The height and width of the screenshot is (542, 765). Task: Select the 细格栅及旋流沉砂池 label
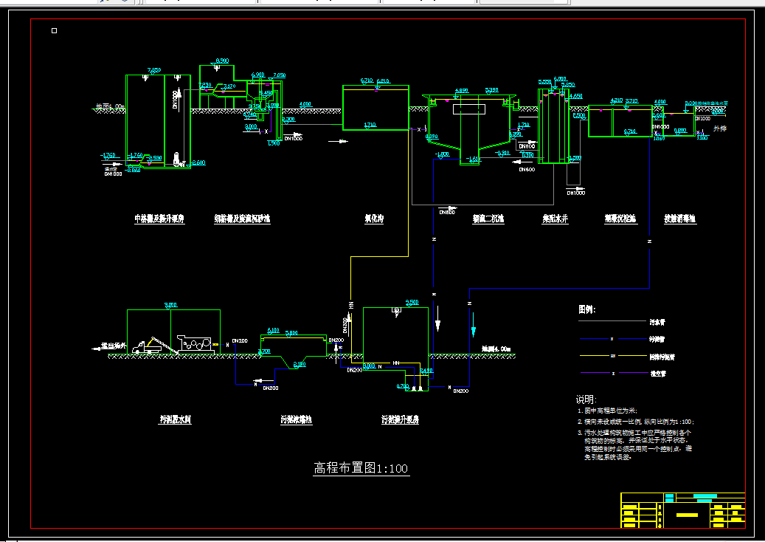(242, 219)
